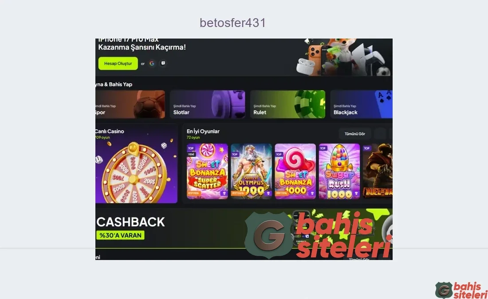
Task: Open the Gates of Olympus 1000 thumbnail
Action: [251, 171]
